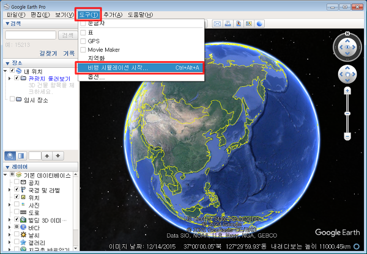
Task: Collapse the 내 위치 tree node
Action: point(6,71)
